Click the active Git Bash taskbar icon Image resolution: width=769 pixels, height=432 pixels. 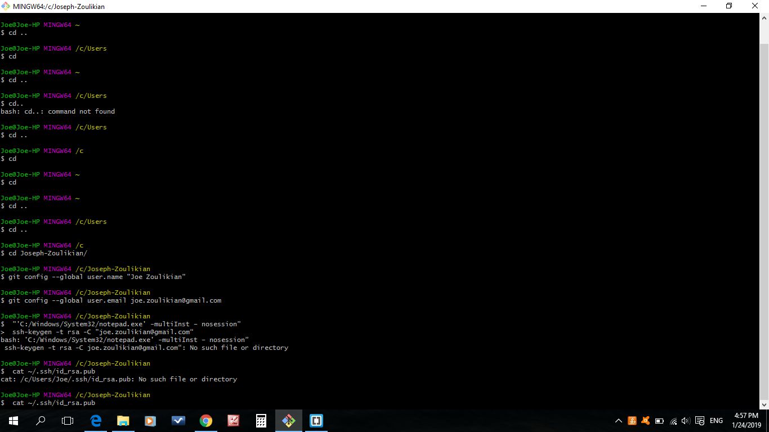(288, 421)
